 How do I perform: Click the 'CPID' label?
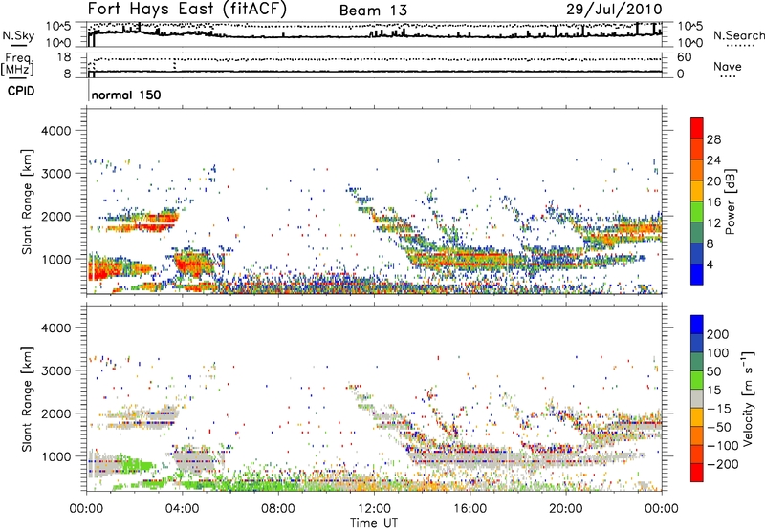pyautogui.click(x=21, y=91)
